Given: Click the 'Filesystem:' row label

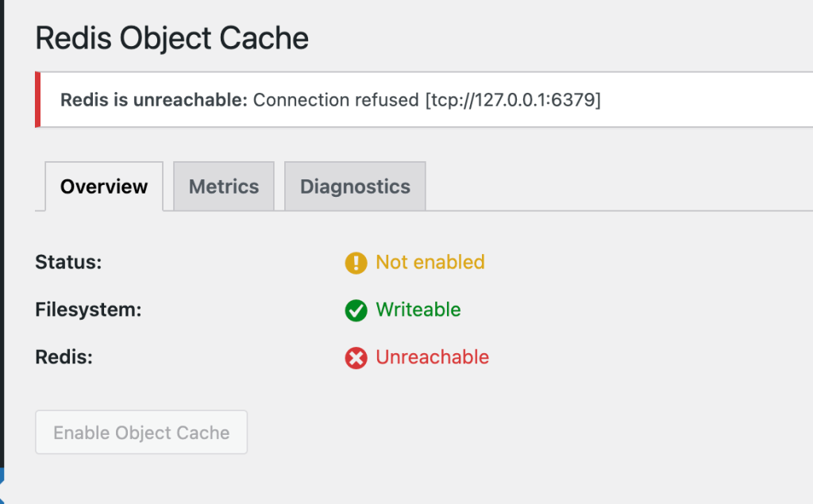Looking at the screenshot, I should 88,310.
